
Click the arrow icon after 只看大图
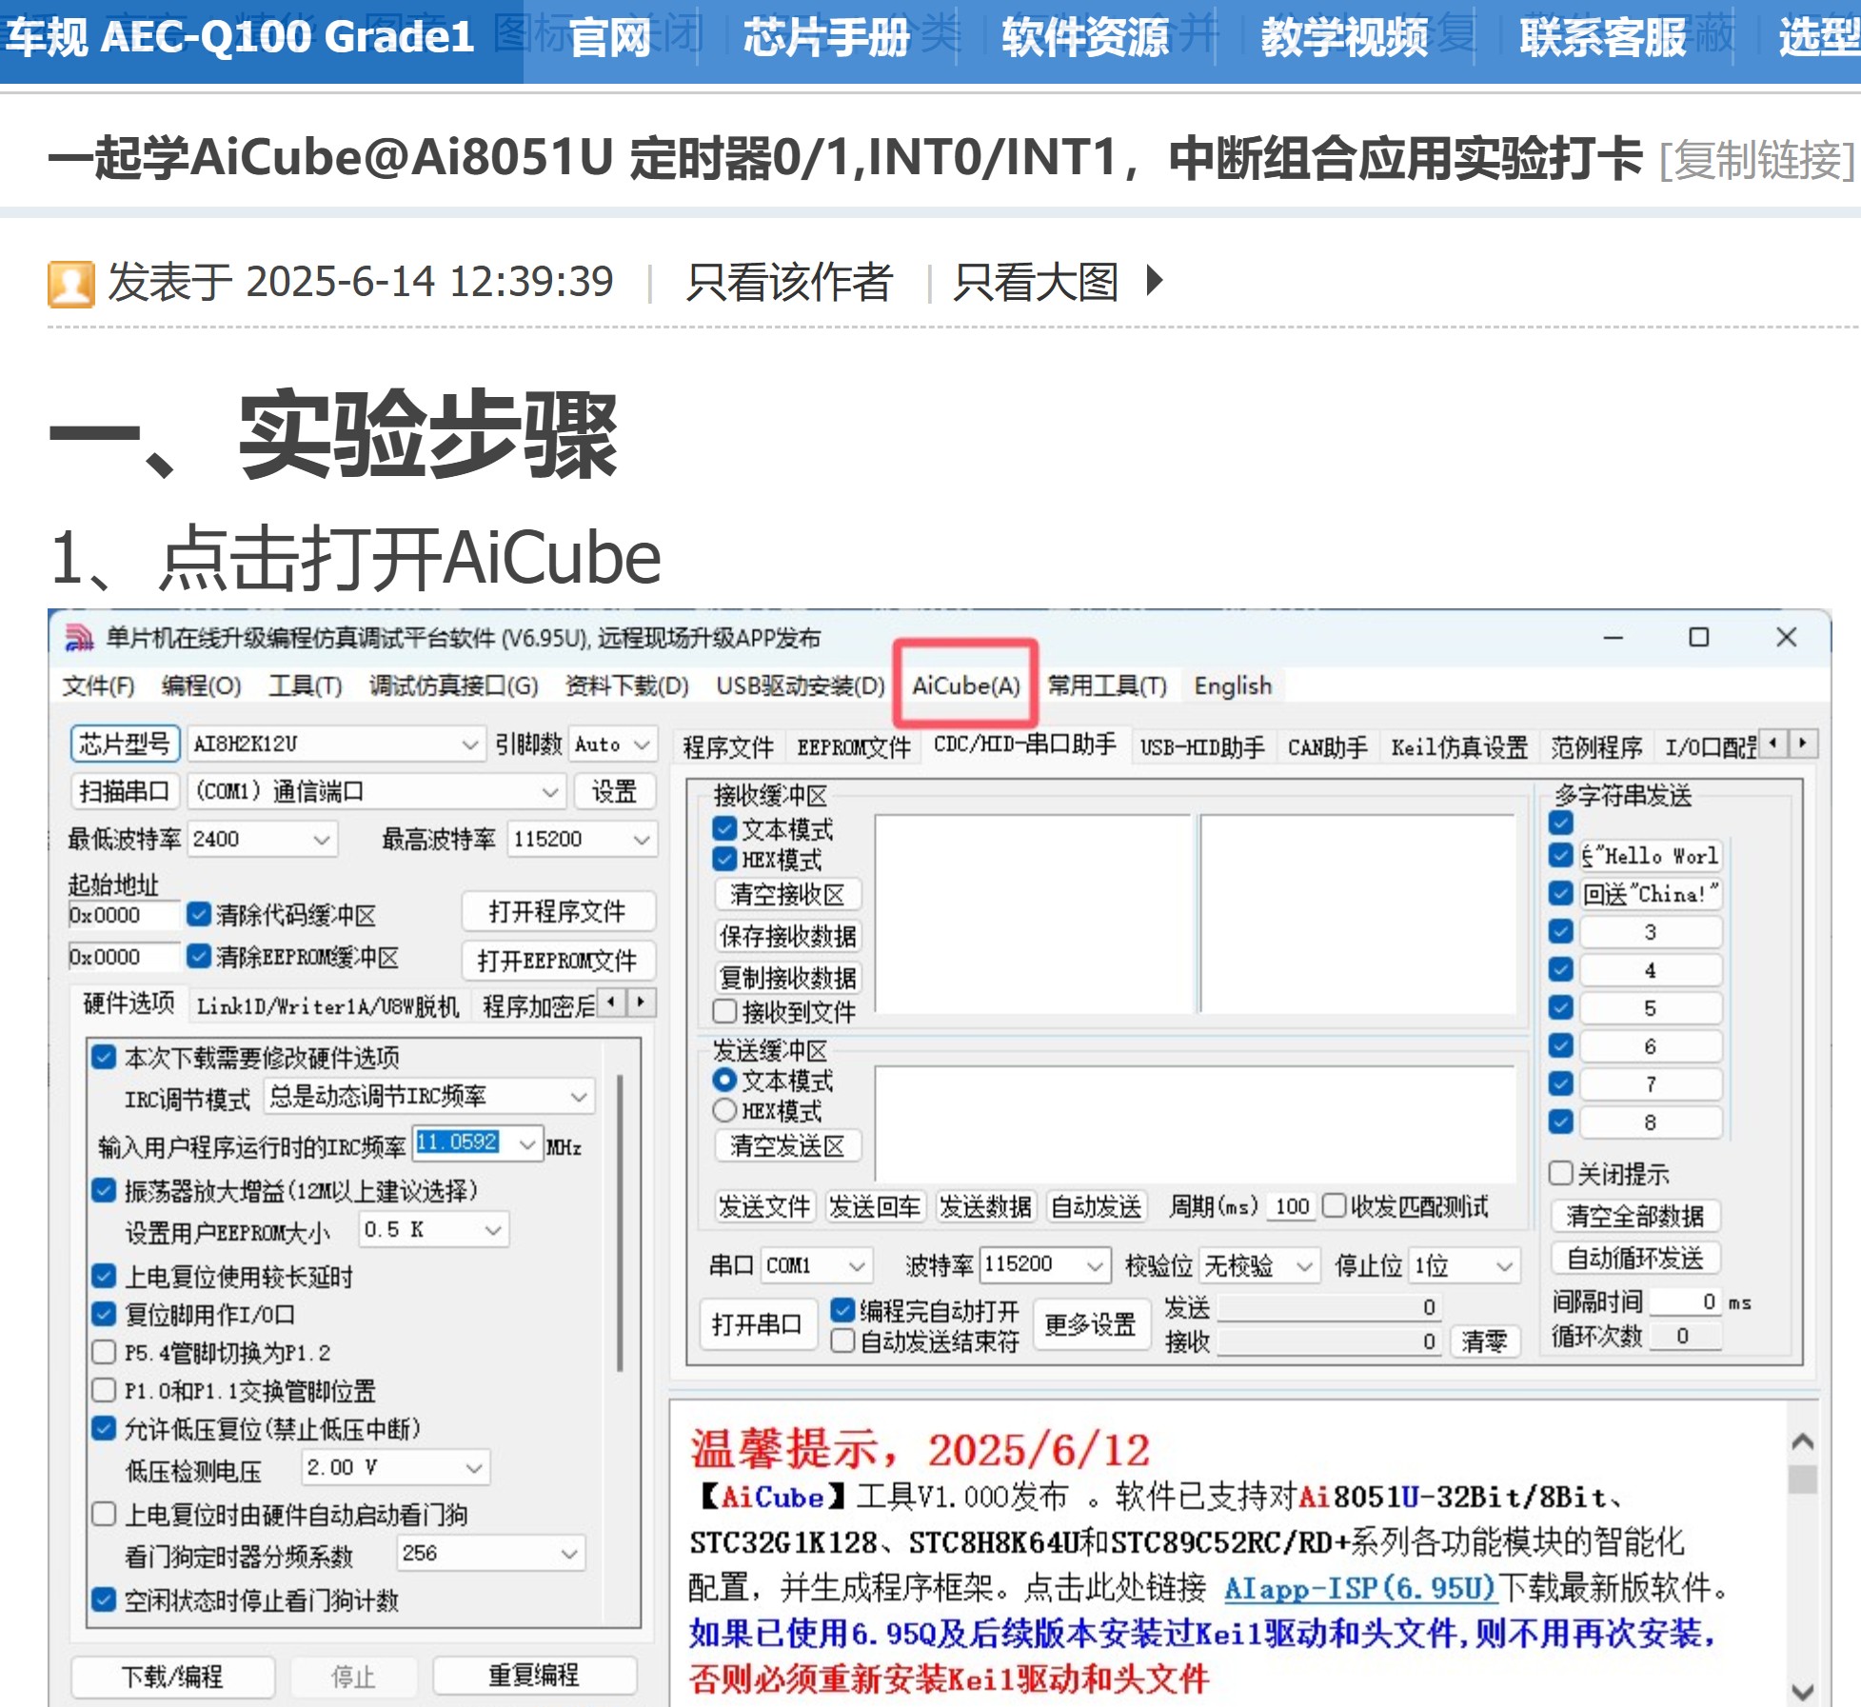click(x=1155, y=281)
